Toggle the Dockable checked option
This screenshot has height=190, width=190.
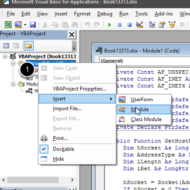[77, 149]
